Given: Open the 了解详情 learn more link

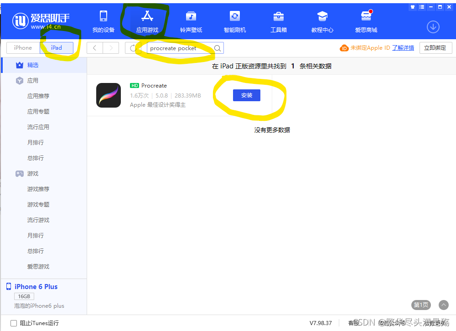Looking at the screenshot, I should point(403,48).
